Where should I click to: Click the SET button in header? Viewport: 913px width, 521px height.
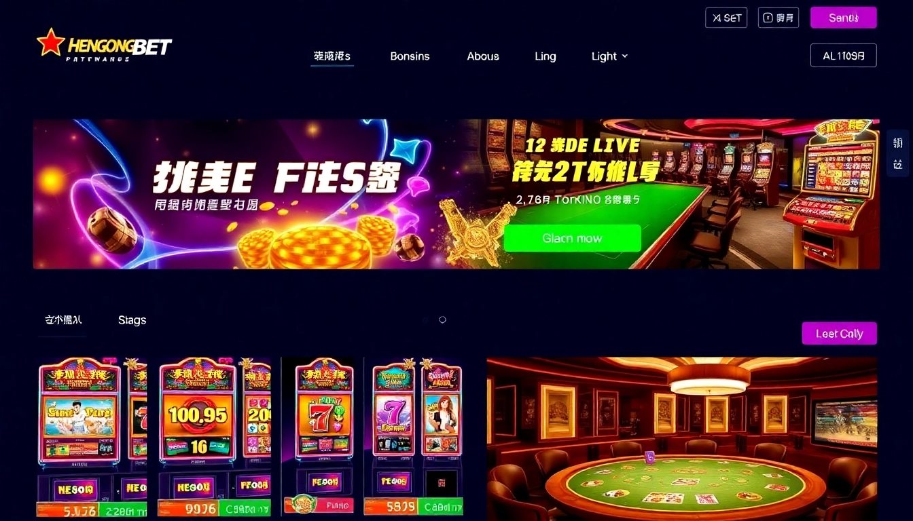[x=726, y=18]
